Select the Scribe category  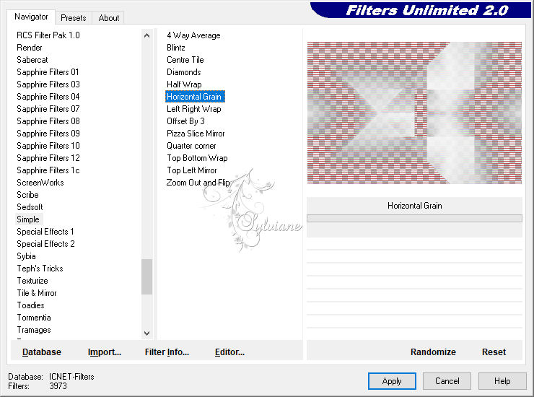point(27,195)
